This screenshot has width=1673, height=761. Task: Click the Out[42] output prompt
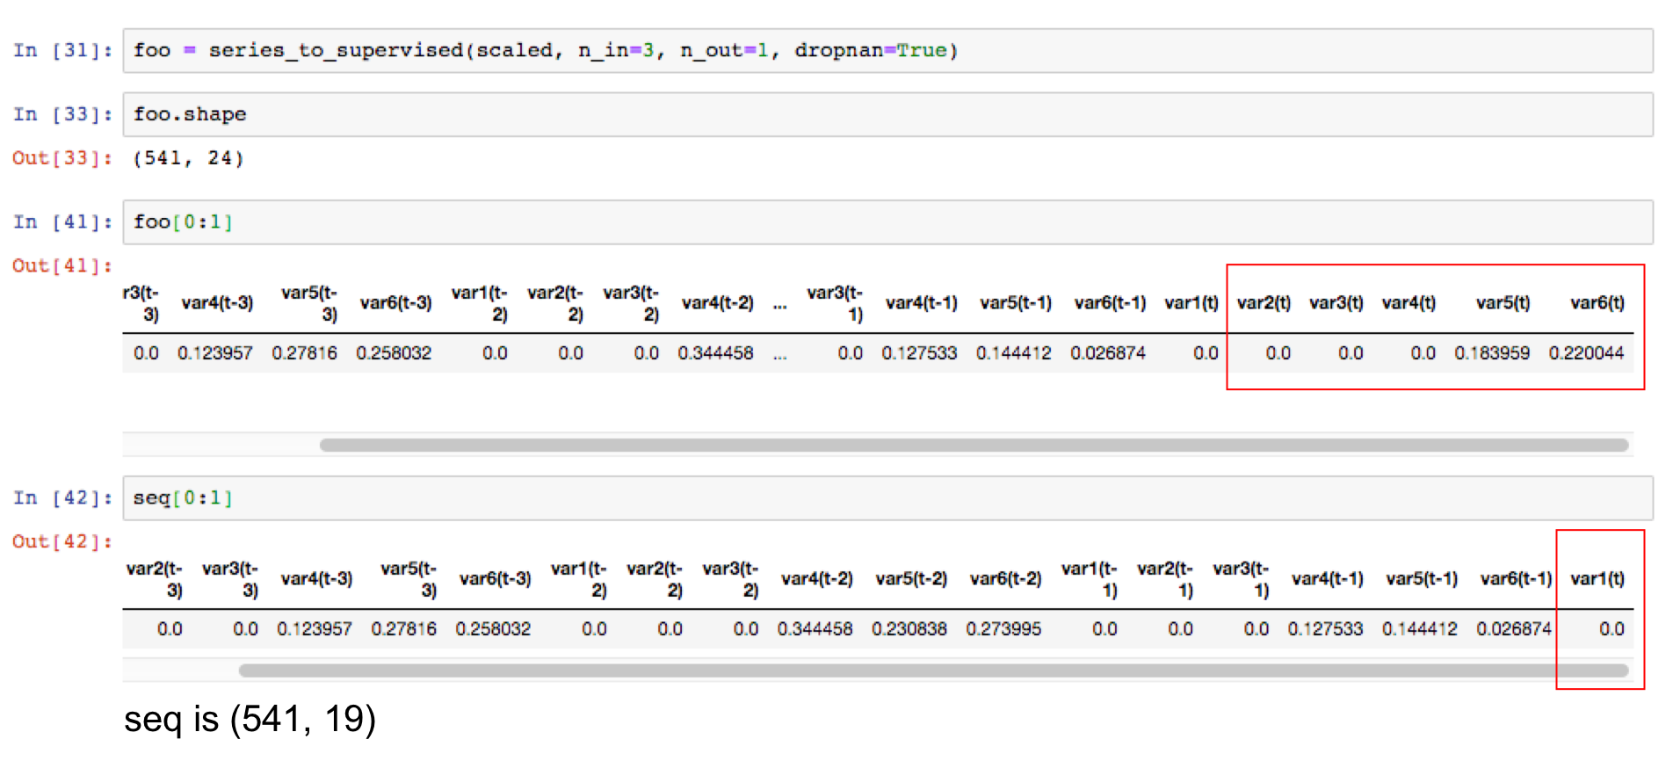click(62, 541)
